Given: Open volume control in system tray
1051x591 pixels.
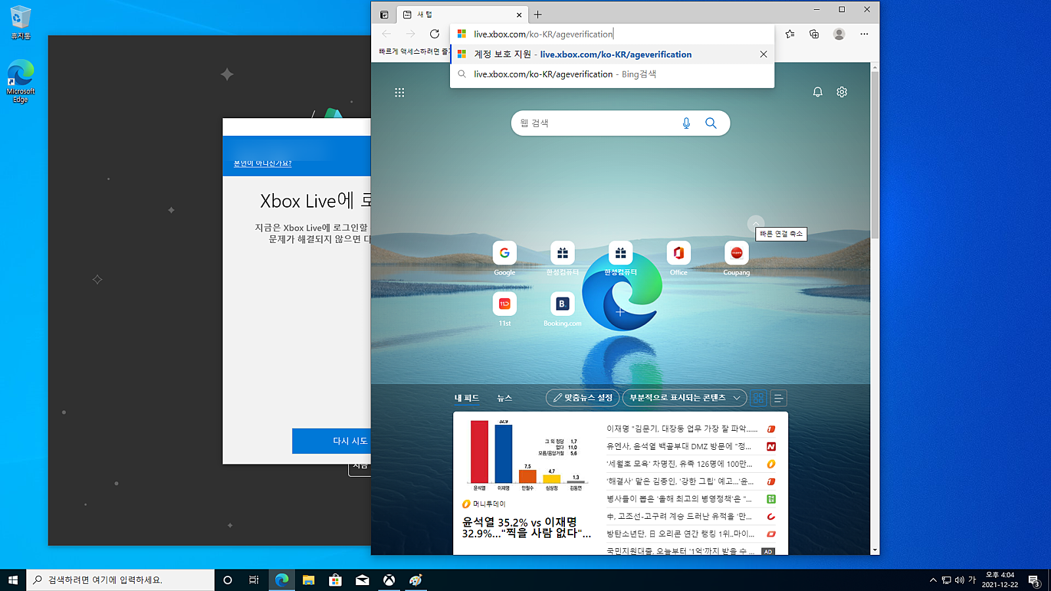Looking at the screenshot, I should 959,580.
